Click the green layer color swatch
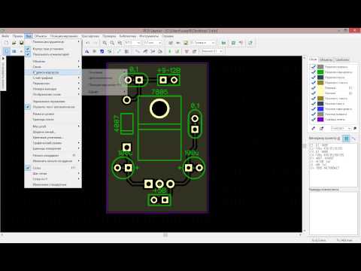This screenshot has height=271, width=361. pyautogui.click(x=320, y=72)
